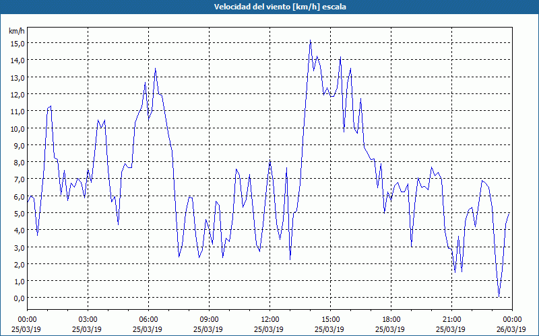539x336 pixels.
Task: Select the '25/03/19' date under 15:00
Action: [329, 329]
